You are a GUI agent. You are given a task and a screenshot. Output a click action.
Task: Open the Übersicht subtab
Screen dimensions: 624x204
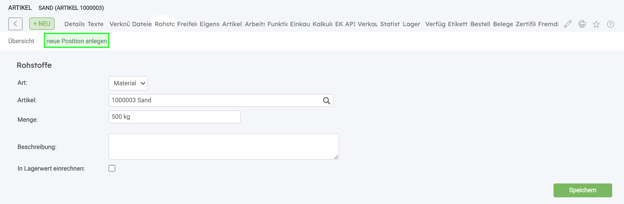pos(21,41)
